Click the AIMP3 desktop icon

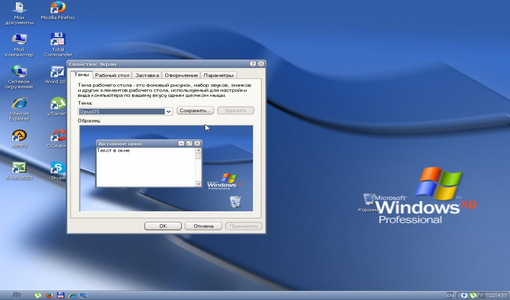click(19, 136)
